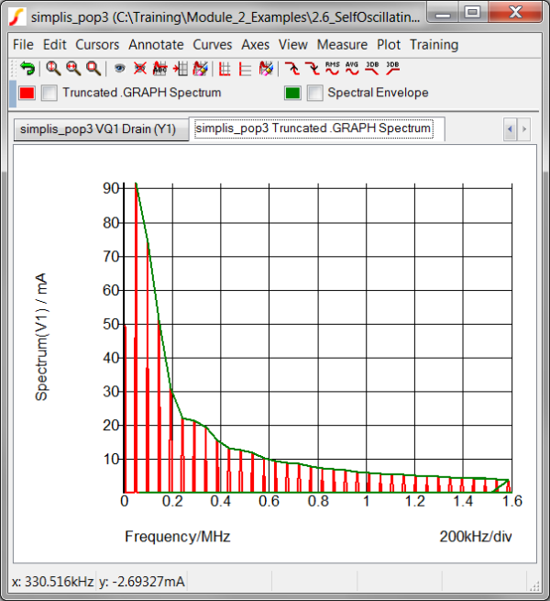Click the RMS measurement icon
The image size is (550, 601).
(332, 69)
